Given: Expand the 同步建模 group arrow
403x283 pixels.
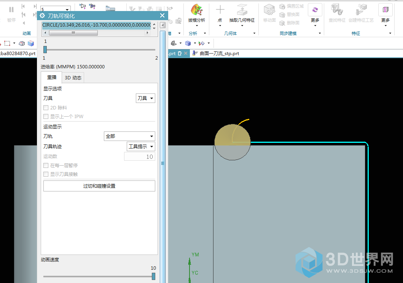Looking at the screenshot, I should click(x=320, y=33).
